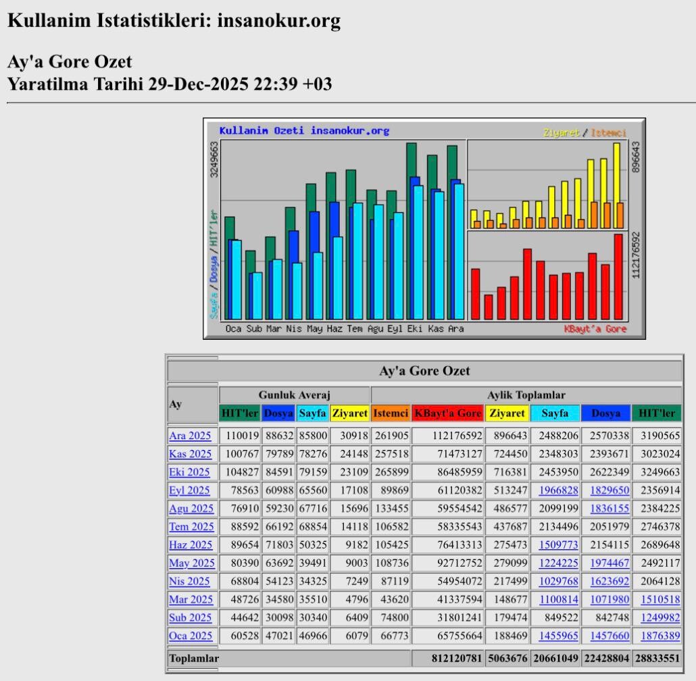Click the orange Istemci column header
This screenshot has width=696, height=681.
[391, 413]
